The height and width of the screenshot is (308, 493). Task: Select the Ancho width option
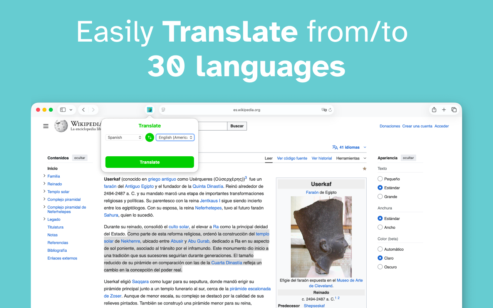click(x=380, y=227)
